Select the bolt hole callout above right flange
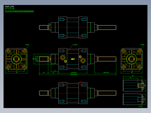 142,45
